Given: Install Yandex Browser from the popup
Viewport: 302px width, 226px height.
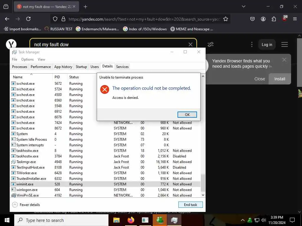Looking at the screenshot, I should coord(280,79).
